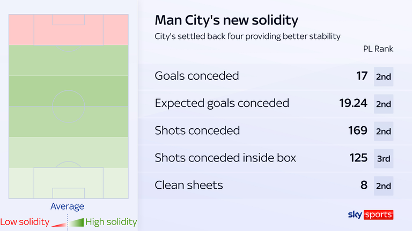This screenshot has width=412, height=231.
Task: Click the 2nd rank badge for Clean sheets
Action: tap(384, 186)
